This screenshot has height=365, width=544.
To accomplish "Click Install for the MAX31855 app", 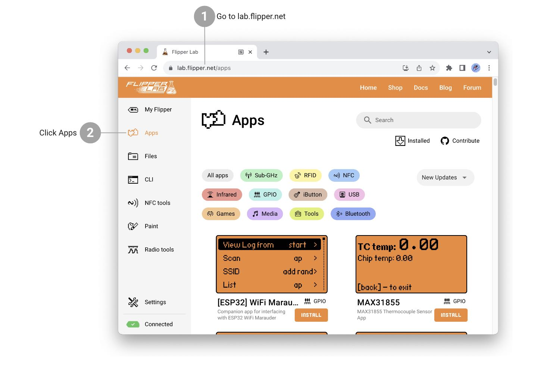I will pos(450,315).
